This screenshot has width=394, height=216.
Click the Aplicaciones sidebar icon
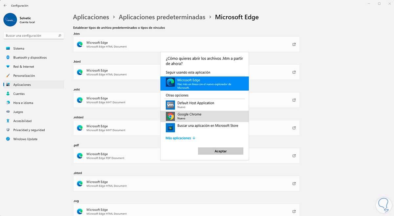coord(8,85)
